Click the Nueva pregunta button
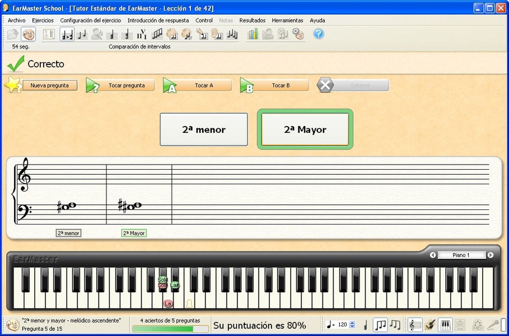The height and width of the screenshot is (336, 509). [50, 85]
